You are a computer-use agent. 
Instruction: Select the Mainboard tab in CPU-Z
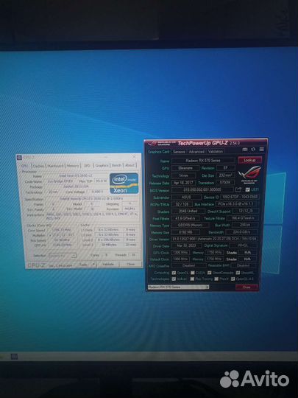(55, 166)
